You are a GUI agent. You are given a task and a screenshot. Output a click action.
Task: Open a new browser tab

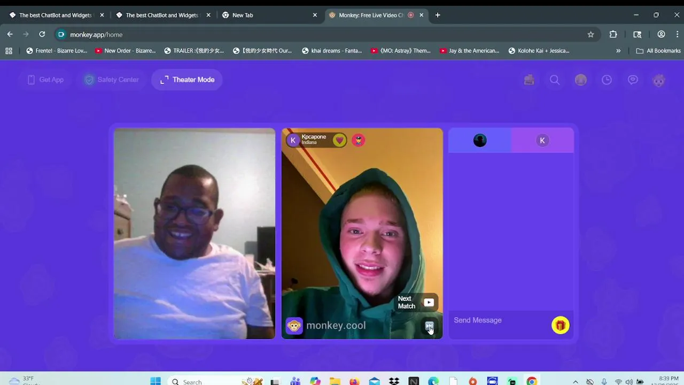(x=438, y=15)
